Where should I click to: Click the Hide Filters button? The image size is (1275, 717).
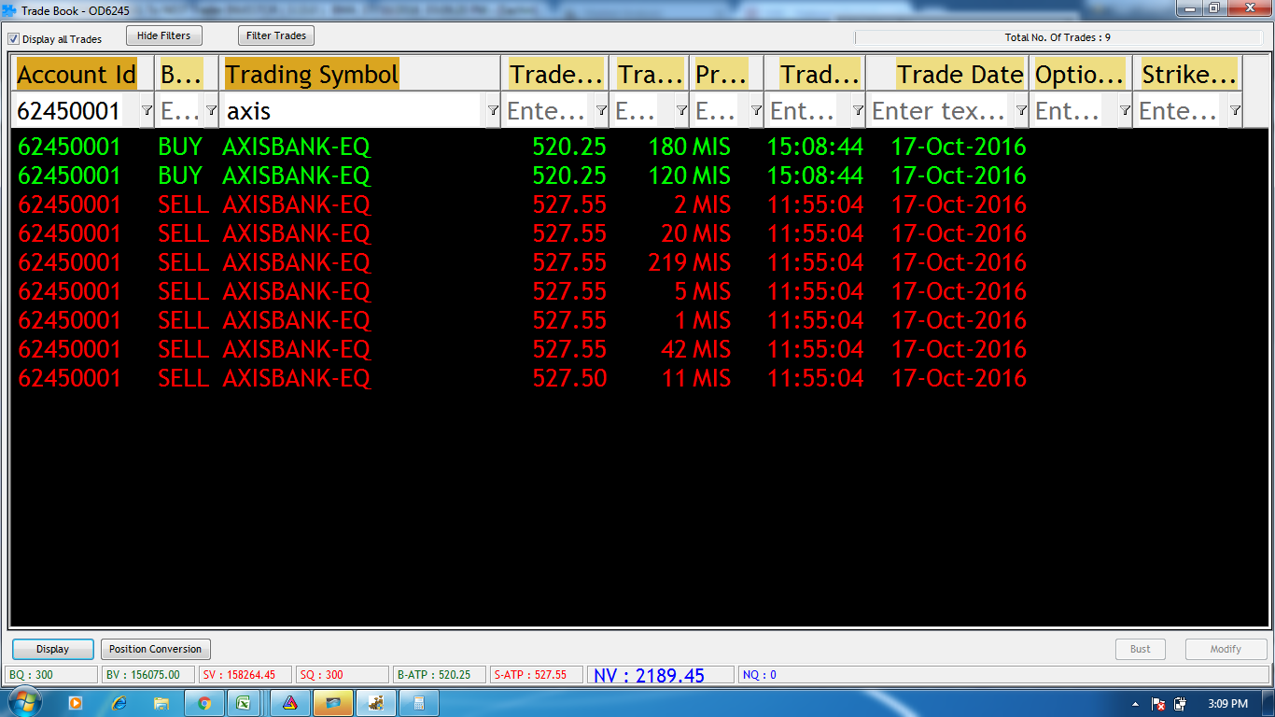163,35
